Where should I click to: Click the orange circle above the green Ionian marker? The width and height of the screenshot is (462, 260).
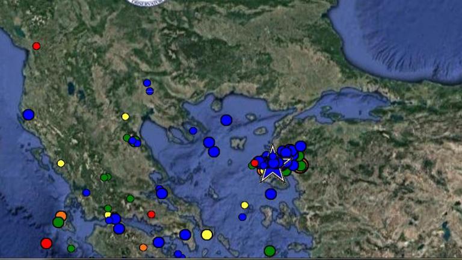point(61,215)
